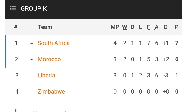Open the South Africa team link
Screen dimensions: 187x112
[x=54, y=43]
